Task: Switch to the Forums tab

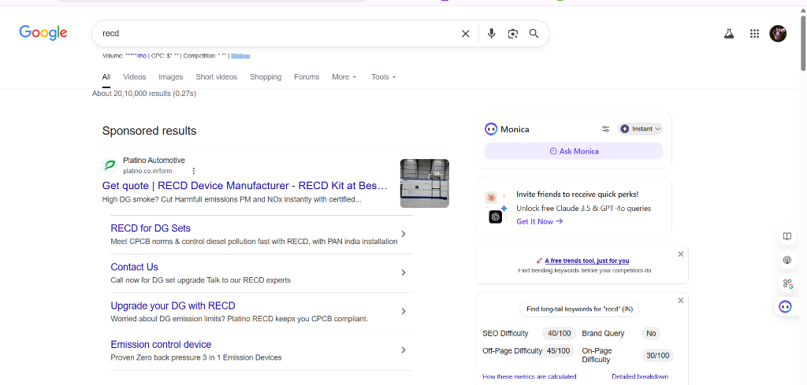Action: (307, 77)
